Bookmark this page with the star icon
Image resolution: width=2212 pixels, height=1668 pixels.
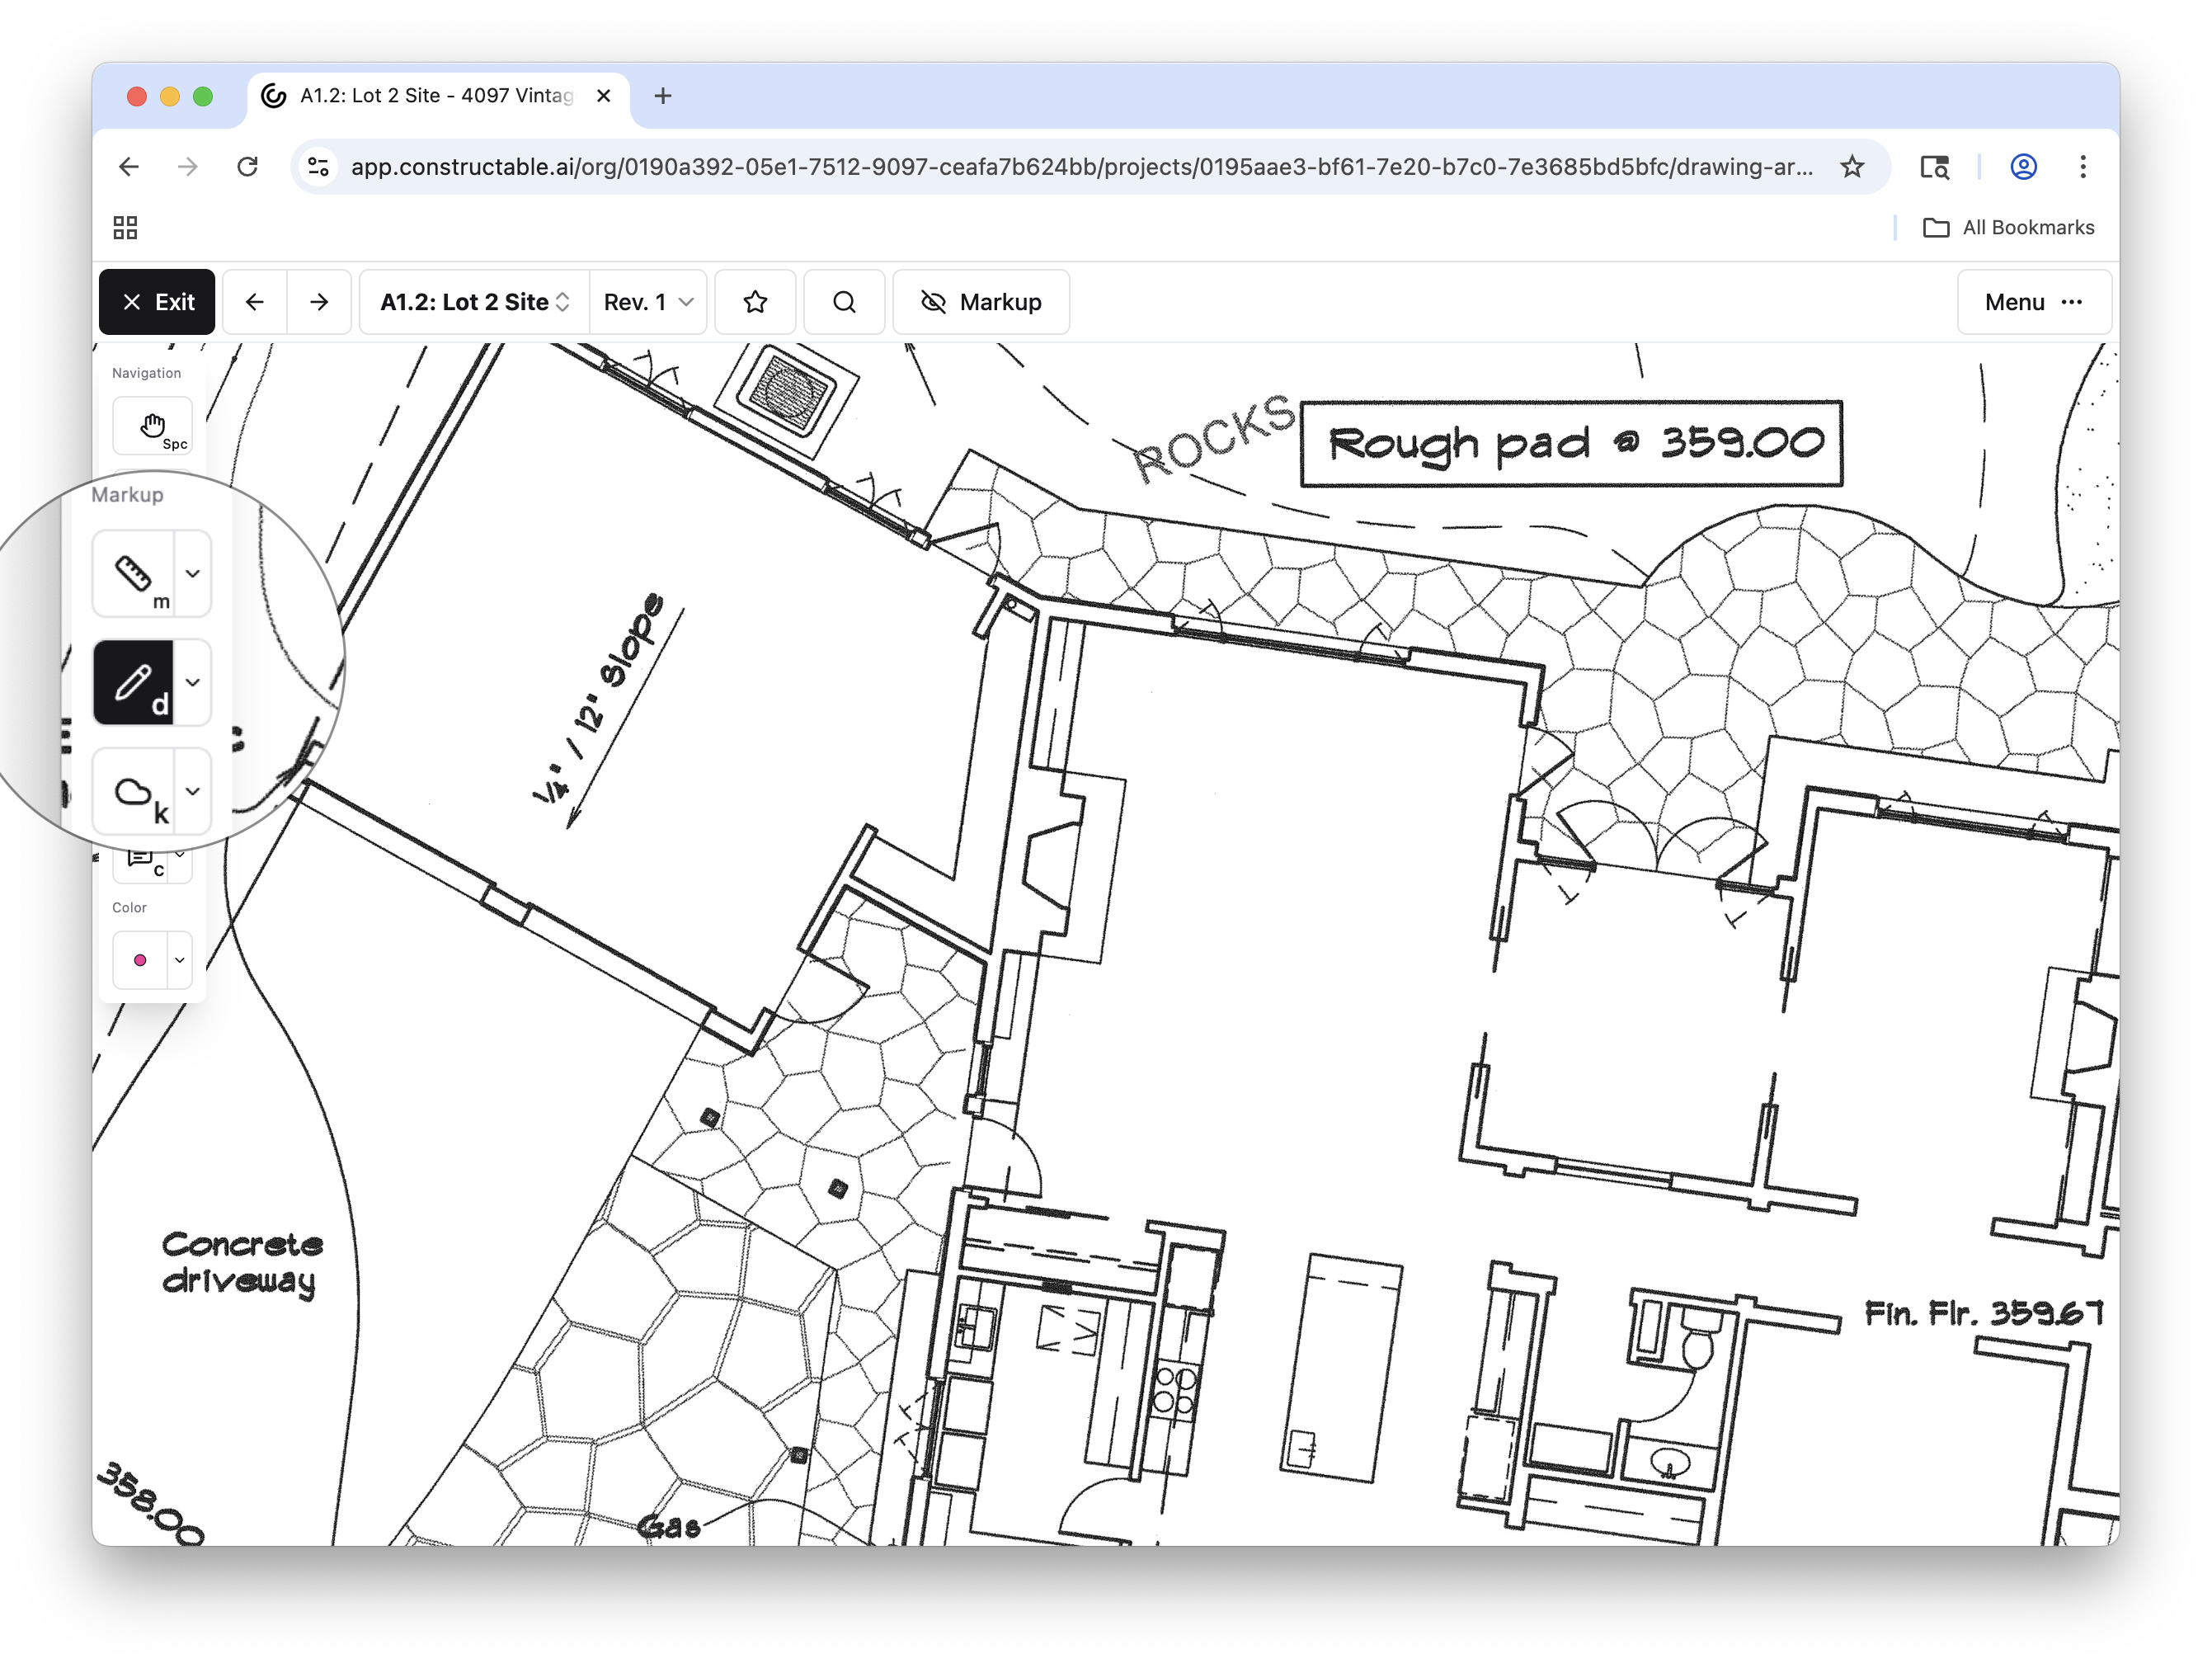[x=1852, y=167]
